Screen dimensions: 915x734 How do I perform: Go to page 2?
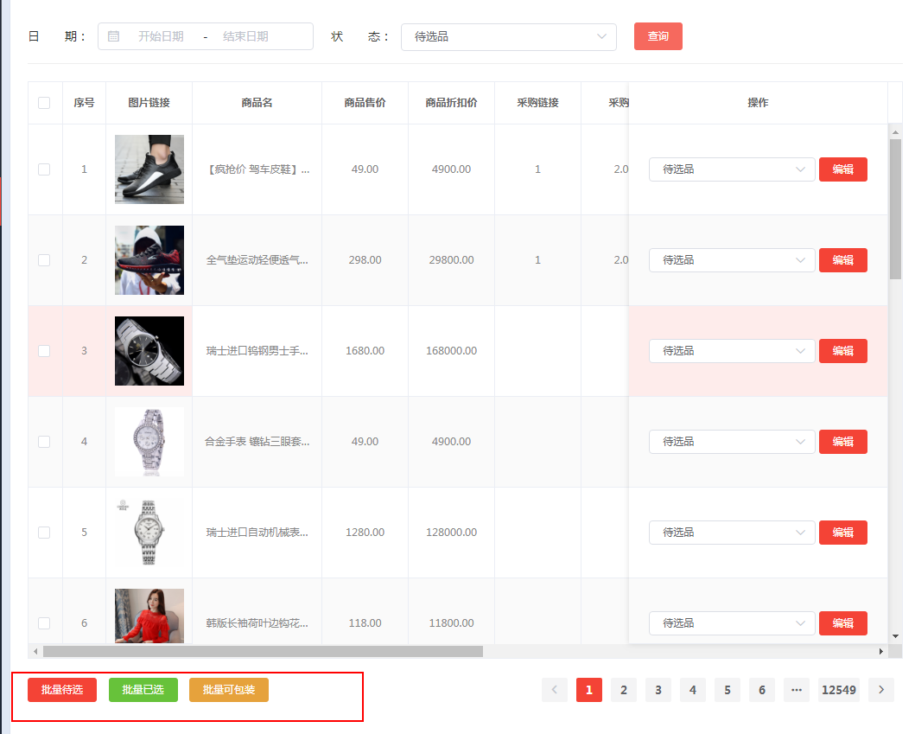pos(624,690)
